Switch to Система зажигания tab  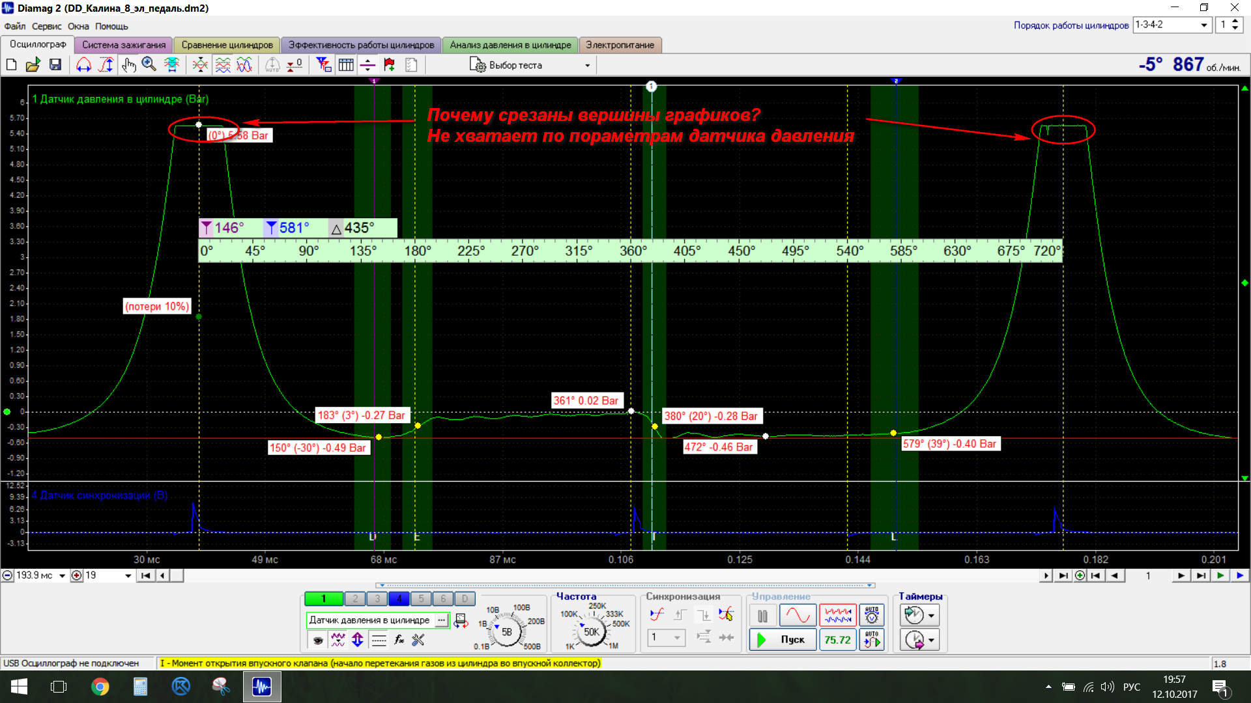click(124, 45)
